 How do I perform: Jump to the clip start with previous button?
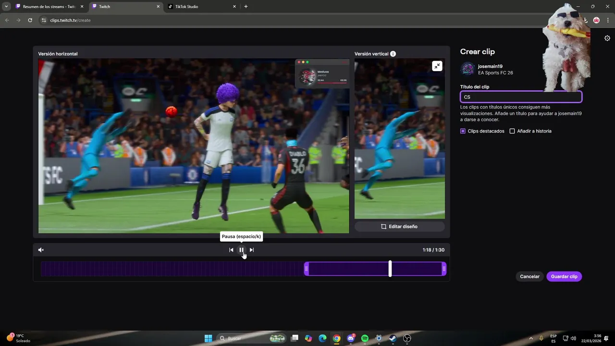[231, 250]
